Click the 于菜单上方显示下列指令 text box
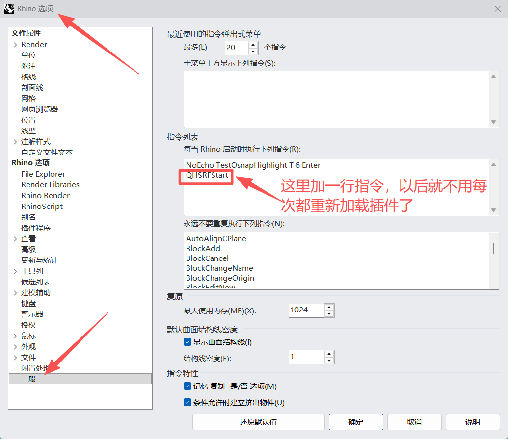508x439 pixels. (x=336, y=99)
